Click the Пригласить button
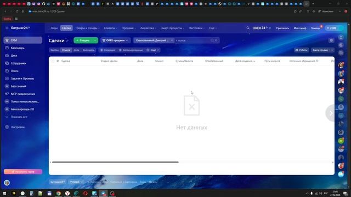This screenshot has width=351, height=197. click(282, 28)
